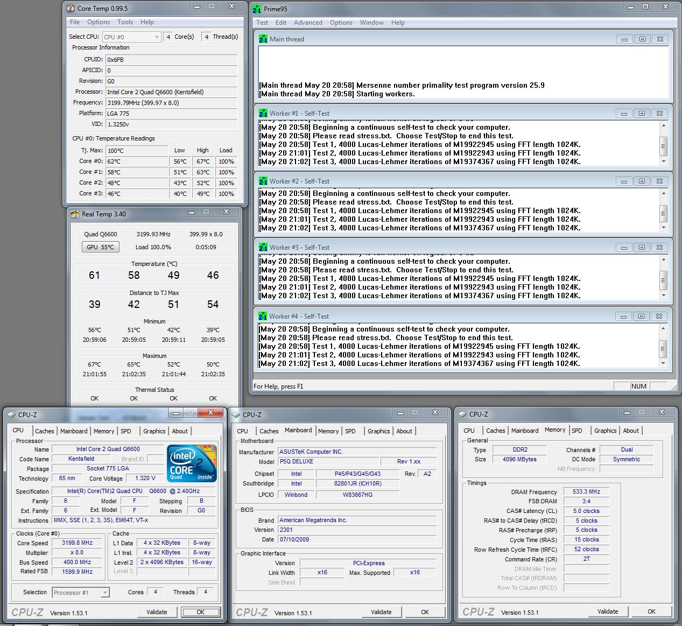
Task: Open the Advanced menu in Prime95
Action: pos(308,23)
